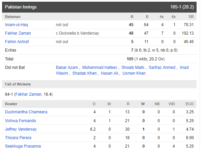This screenshot has width=201, height=151.
Task: Open Fahim Ashraf player link
Action: click(x=17, y=42)
